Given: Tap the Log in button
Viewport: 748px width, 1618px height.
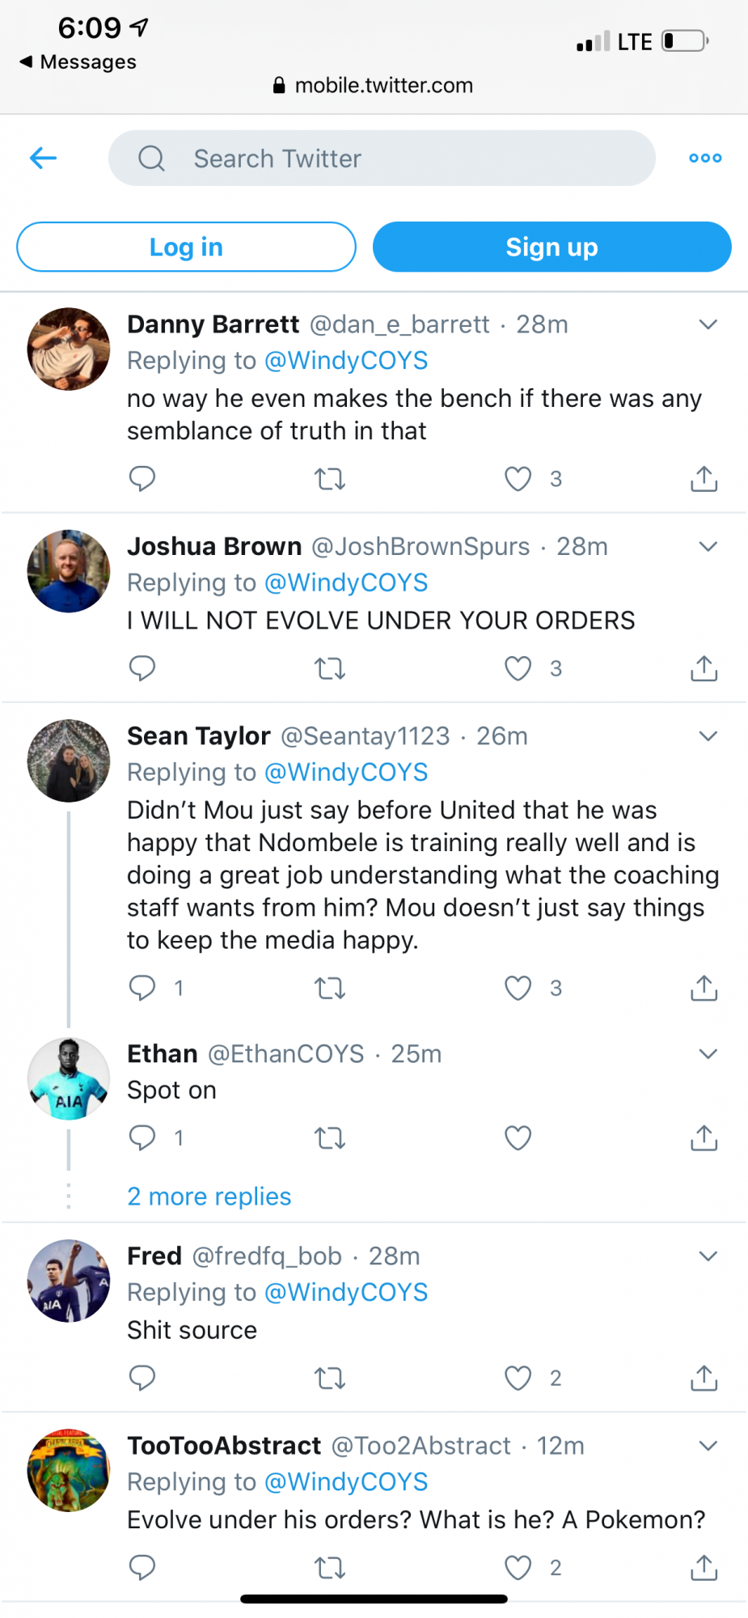Looking at the screenshot, I should pos(186,247).
